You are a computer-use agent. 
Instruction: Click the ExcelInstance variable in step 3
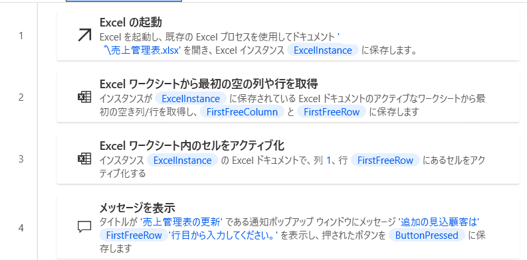coord(183,161)
